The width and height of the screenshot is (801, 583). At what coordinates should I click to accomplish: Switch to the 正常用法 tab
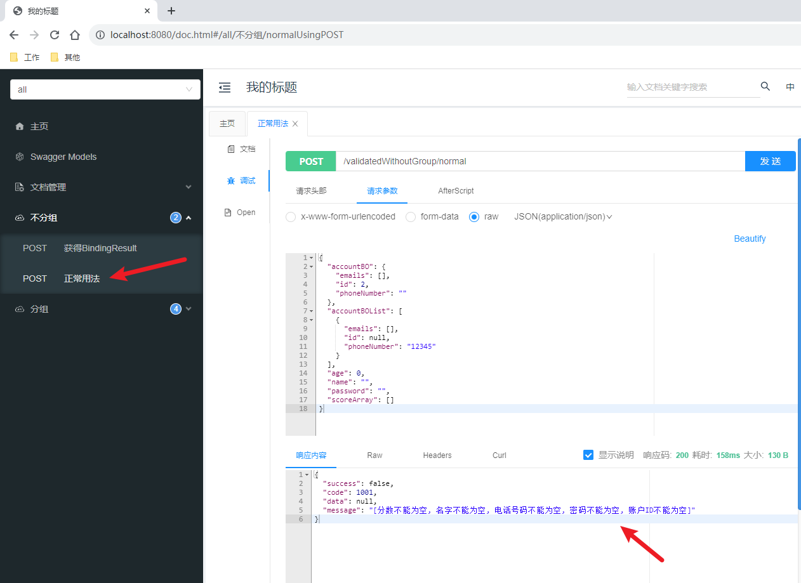pos(273,124)
